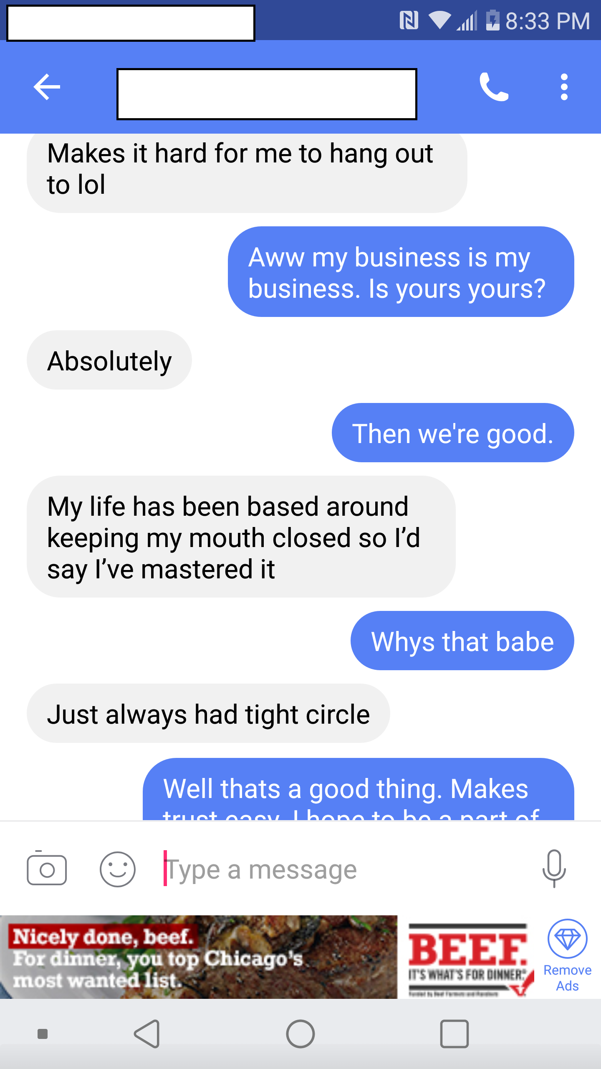Tap the Android home circle button
The height and width of the screenshot is (1069, 601).
tap(300, 1034)
